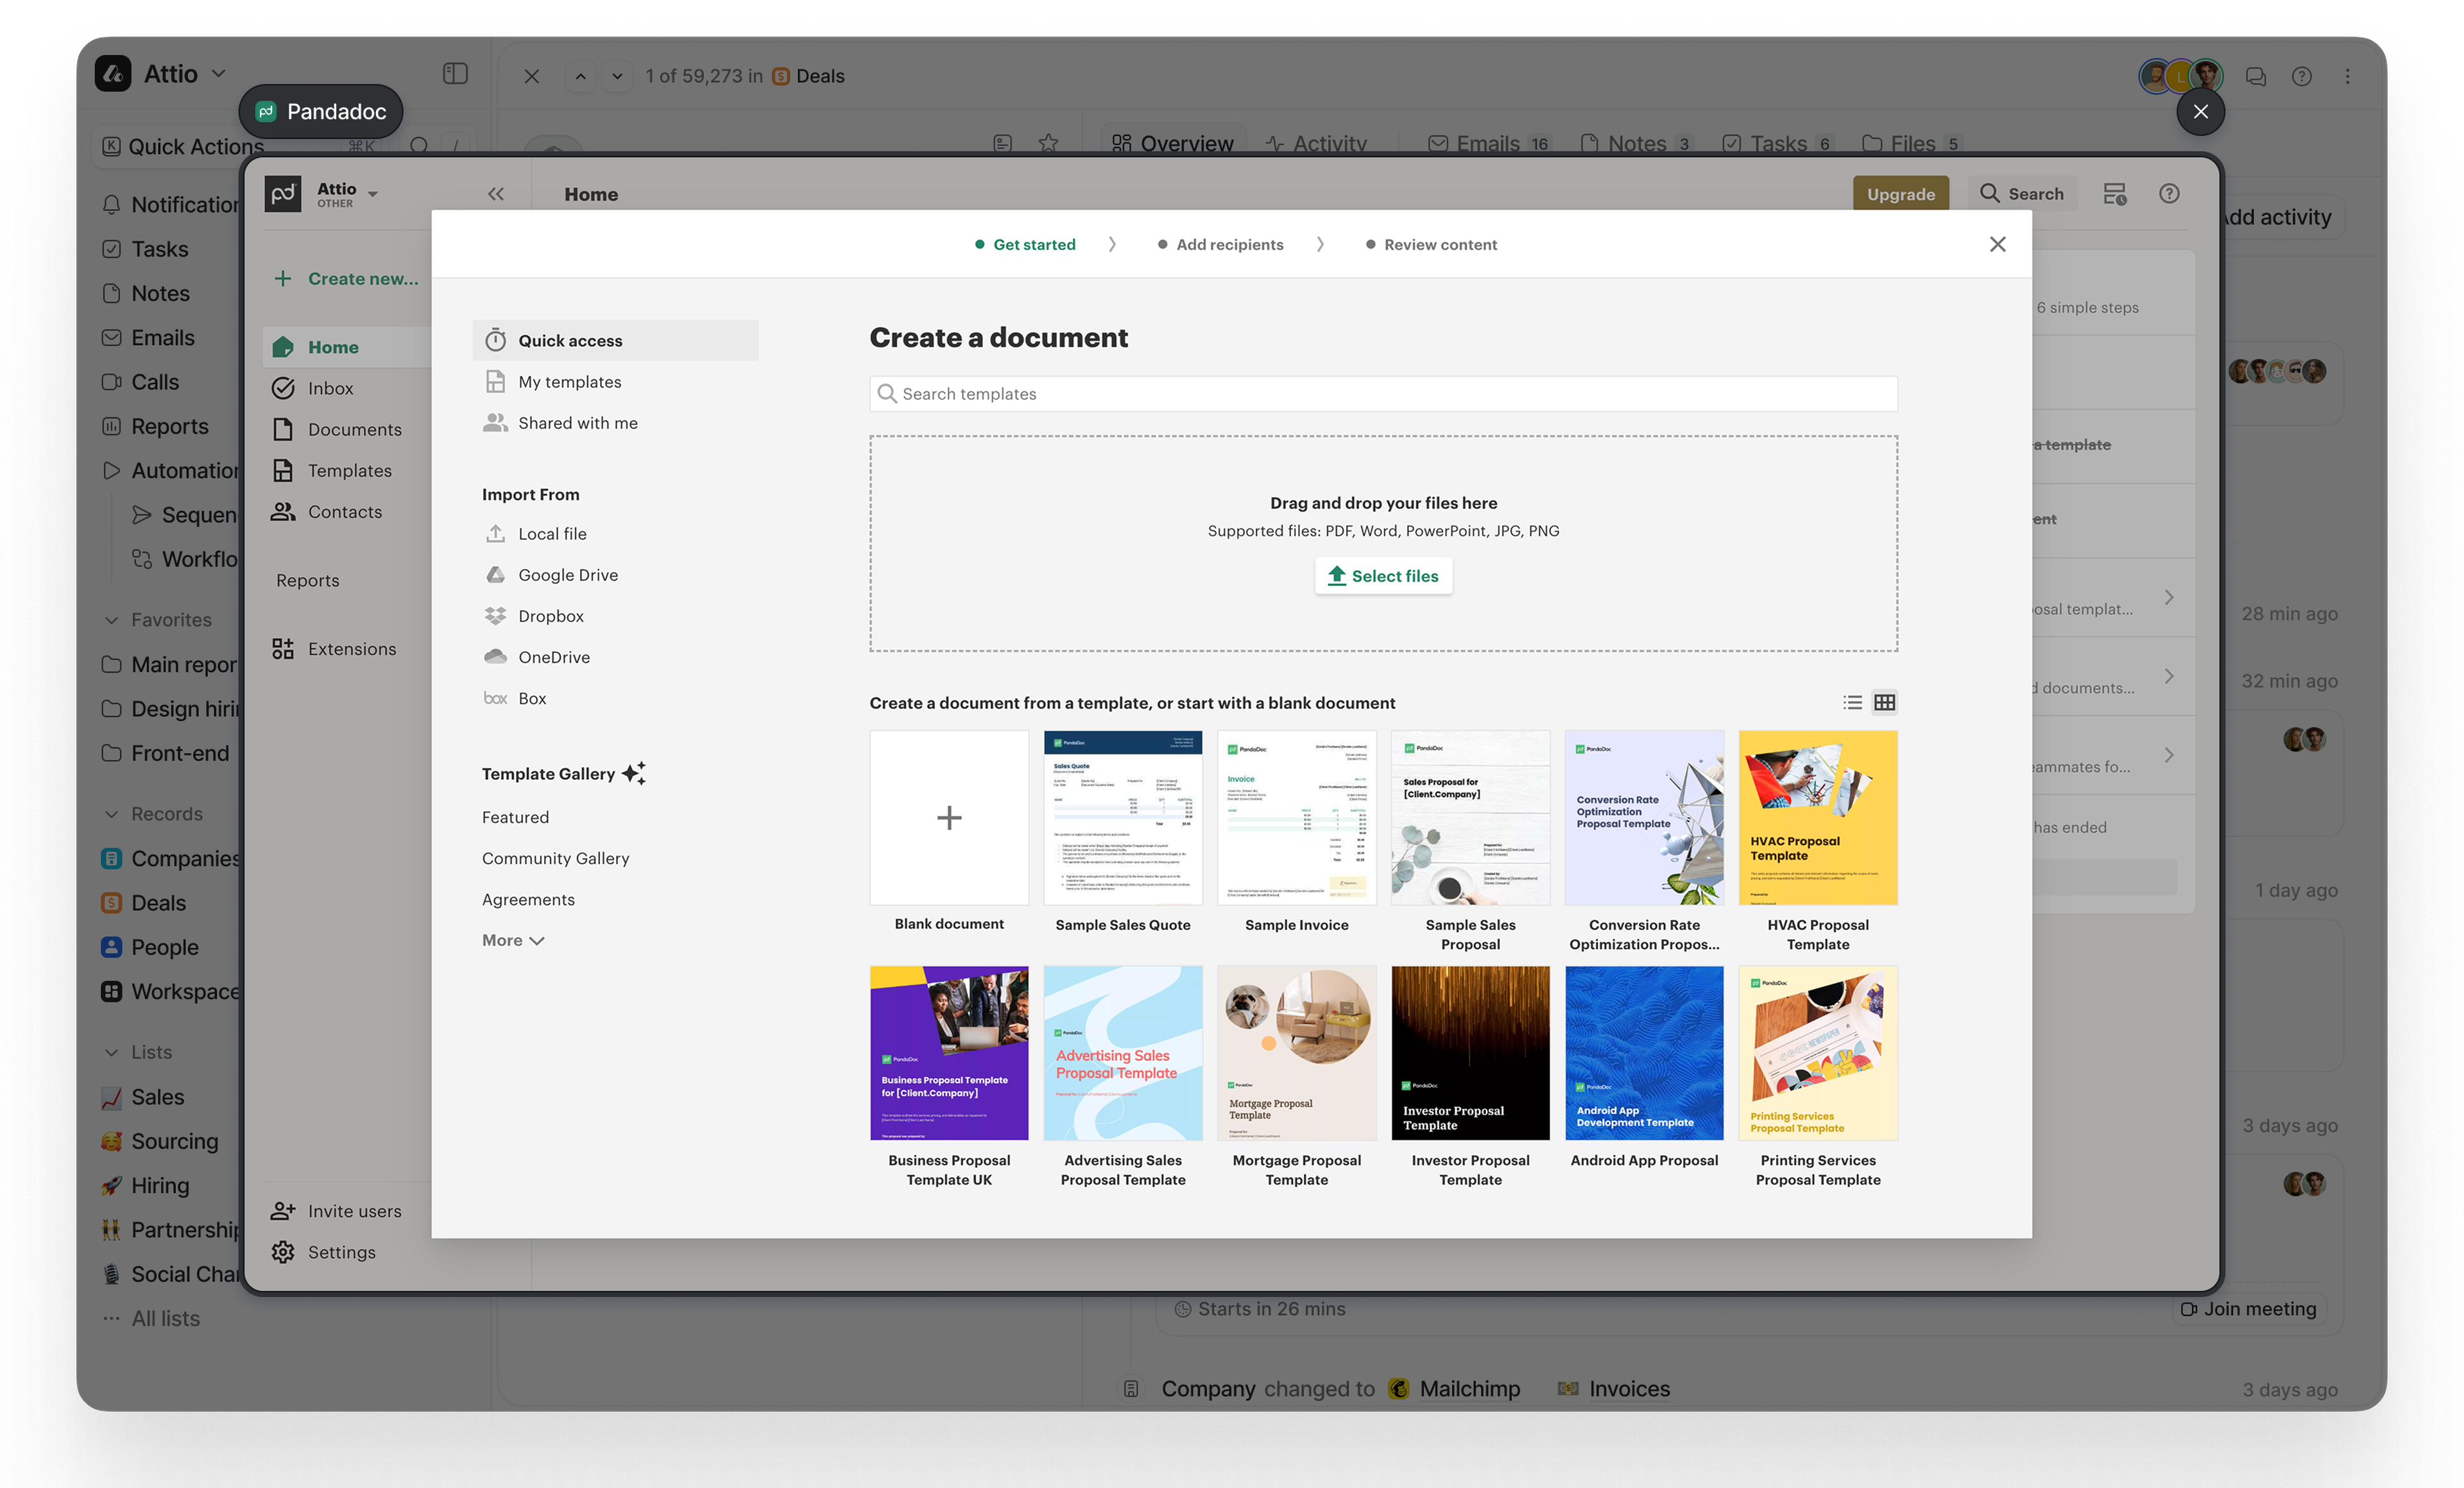
Task: Click the Upgrade button
Action: (x=1900, y=194)
